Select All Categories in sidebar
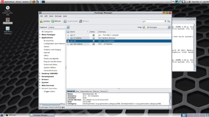Image resolution: width=209 pixels, height=117 pixels. pos(47,32)
